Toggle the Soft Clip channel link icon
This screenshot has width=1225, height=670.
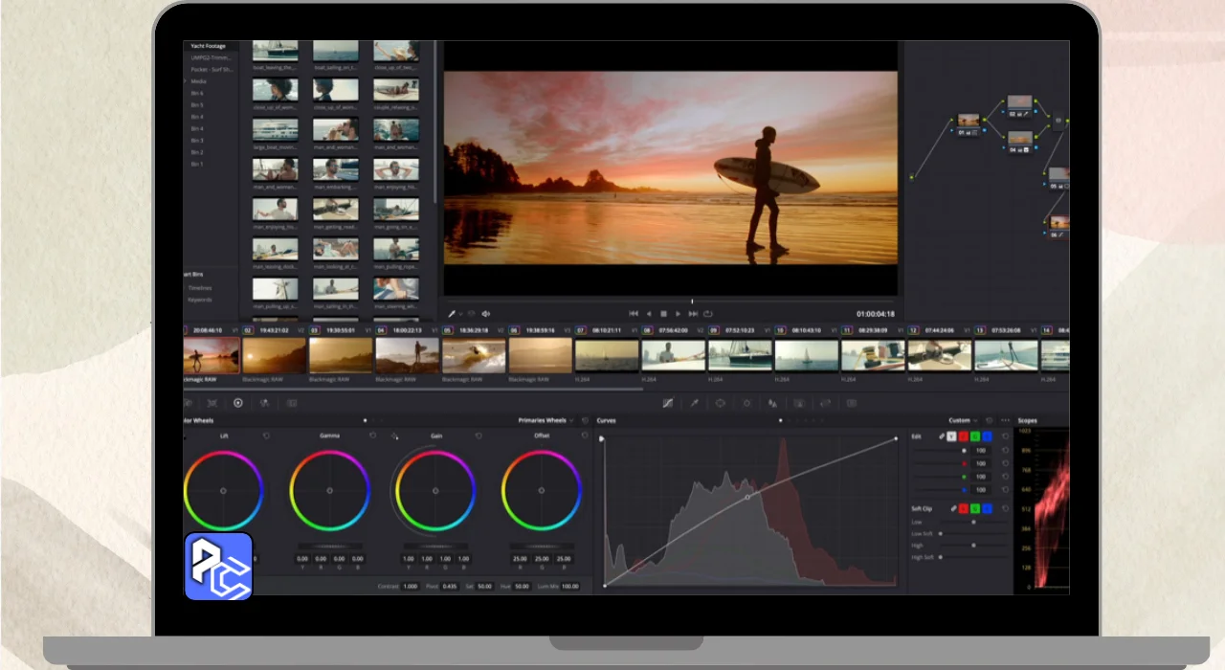(x=953, y=508)
